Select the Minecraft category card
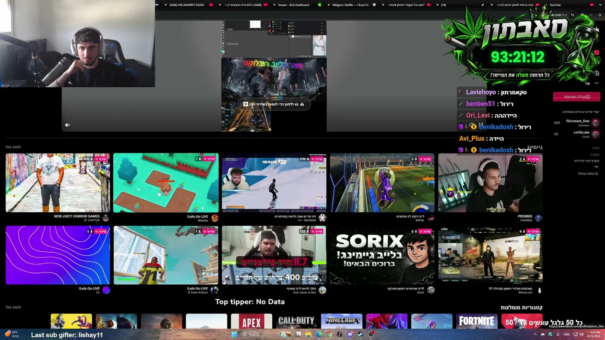Viewport: 605px width, 340px height. click(341, 321)
